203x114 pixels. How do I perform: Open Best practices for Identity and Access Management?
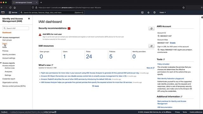tap(172, 102)
